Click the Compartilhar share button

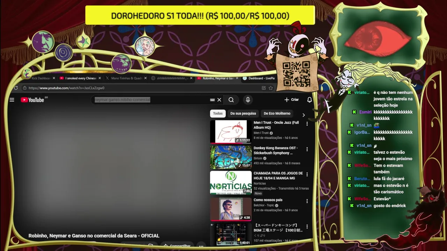point(177,246)
